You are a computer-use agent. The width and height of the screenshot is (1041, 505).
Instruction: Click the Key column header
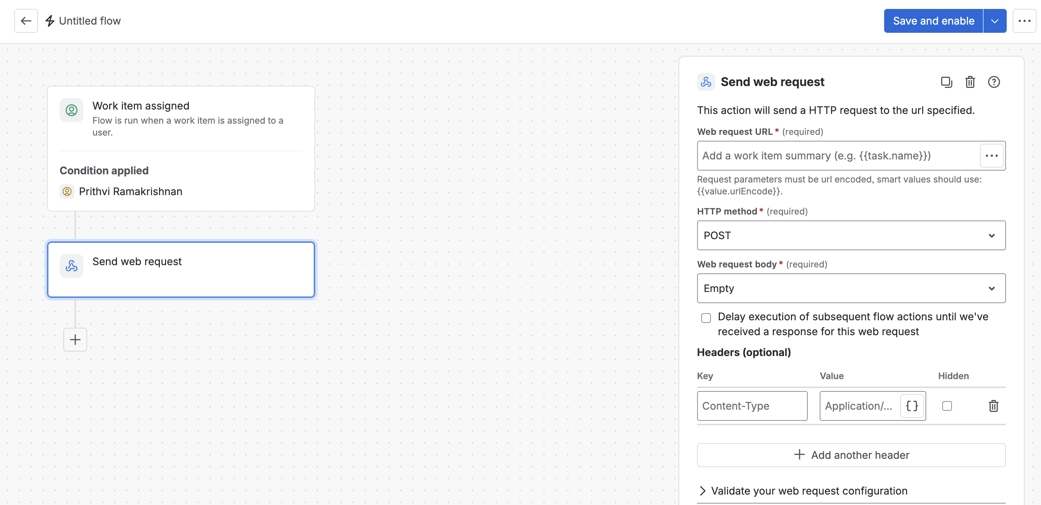705,376
